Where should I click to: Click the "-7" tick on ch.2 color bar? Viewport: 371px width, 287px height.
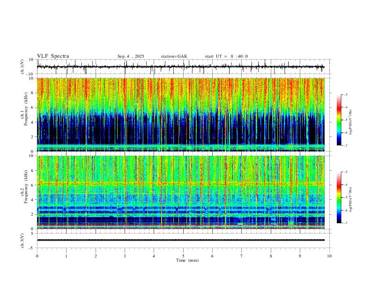click(x=346, y=223)
